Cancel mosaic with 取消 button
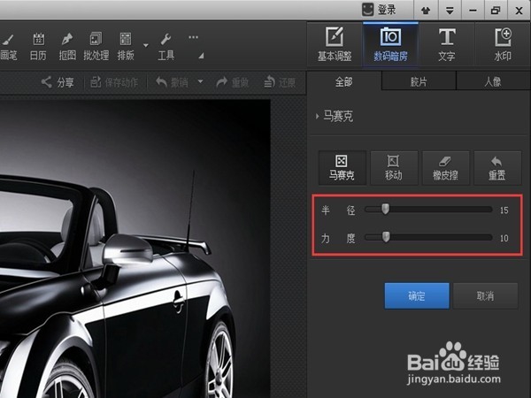Viewport: 531px width, 398px height. pyautogui.click(x=486, y=296)
